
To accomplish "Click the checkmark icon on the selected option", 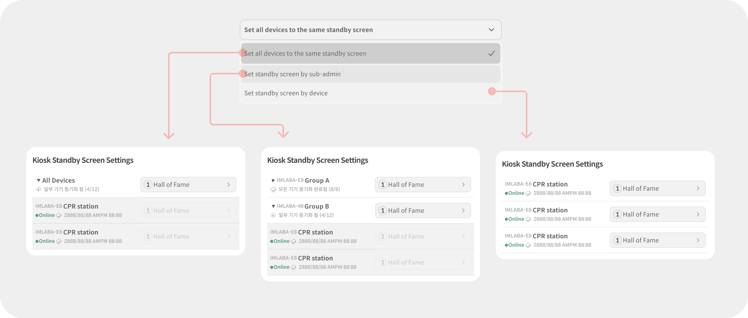I will 491,53.
